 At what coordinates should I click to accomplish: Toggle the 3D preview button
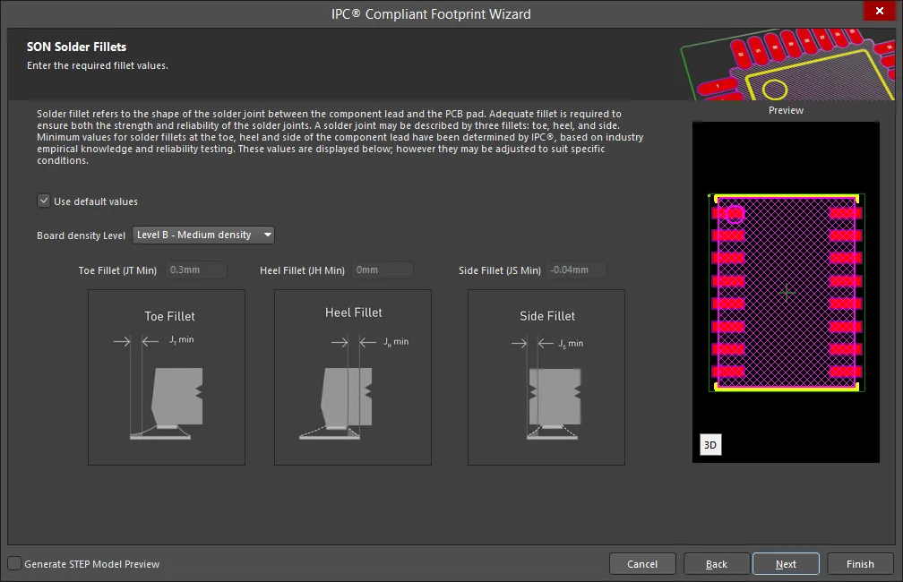point(710,444)
